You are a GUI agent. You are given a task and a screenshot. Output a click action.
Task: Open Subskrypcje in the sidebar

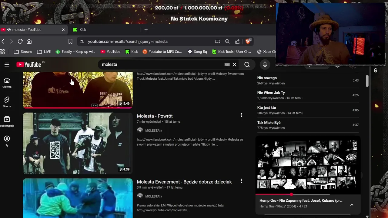pyautogui.click(x=7, y=121)
